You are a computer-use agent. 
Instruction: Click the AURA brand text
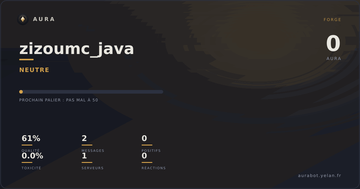[x=44, y=19]
